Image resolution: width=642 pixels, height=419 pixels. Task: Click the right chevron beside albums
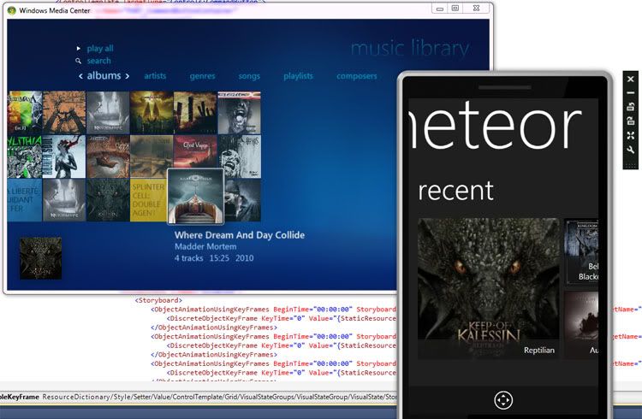pos(127,76)
